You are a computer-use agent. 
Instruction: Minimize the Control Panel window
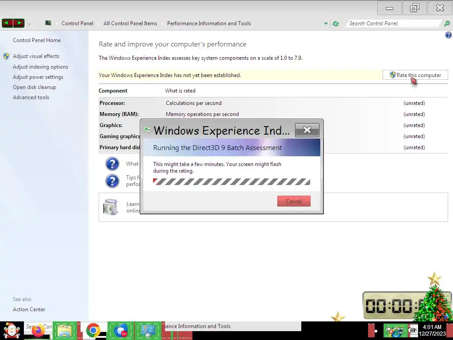[389, 8]
